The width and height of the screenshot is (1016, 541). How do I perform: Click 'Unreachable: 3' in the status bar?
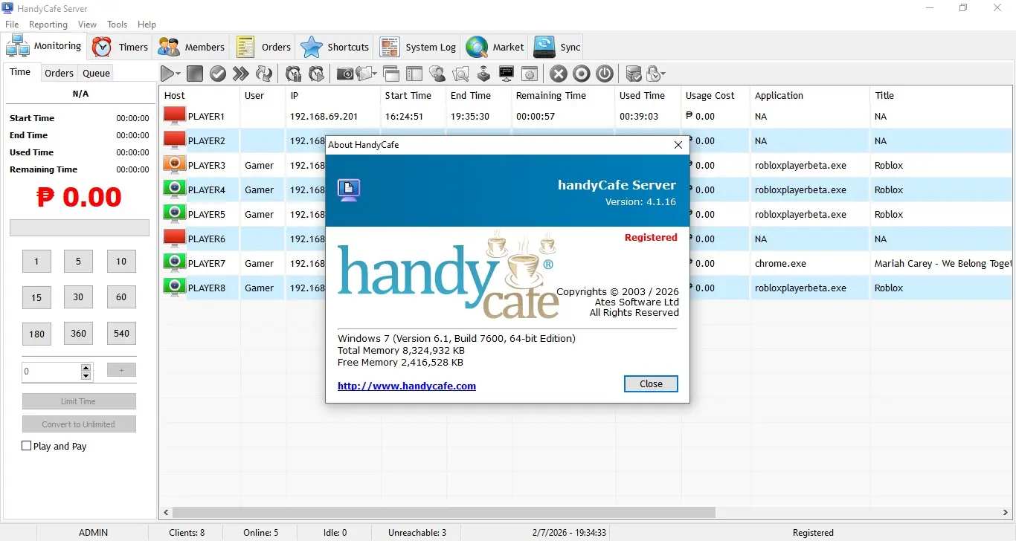click(417, 533)
